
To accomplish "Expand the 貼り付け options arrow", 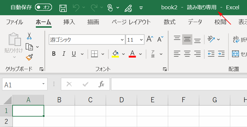I will click(x=14, y=57).
